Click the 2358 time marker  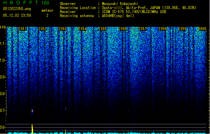(163, 29)
